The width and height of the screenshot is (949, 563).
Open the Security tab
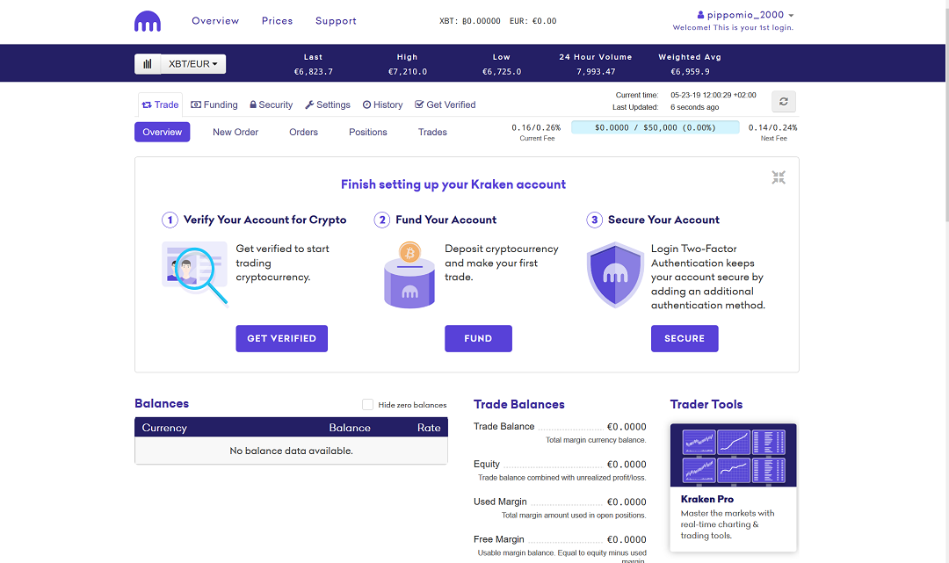[272, 105]
